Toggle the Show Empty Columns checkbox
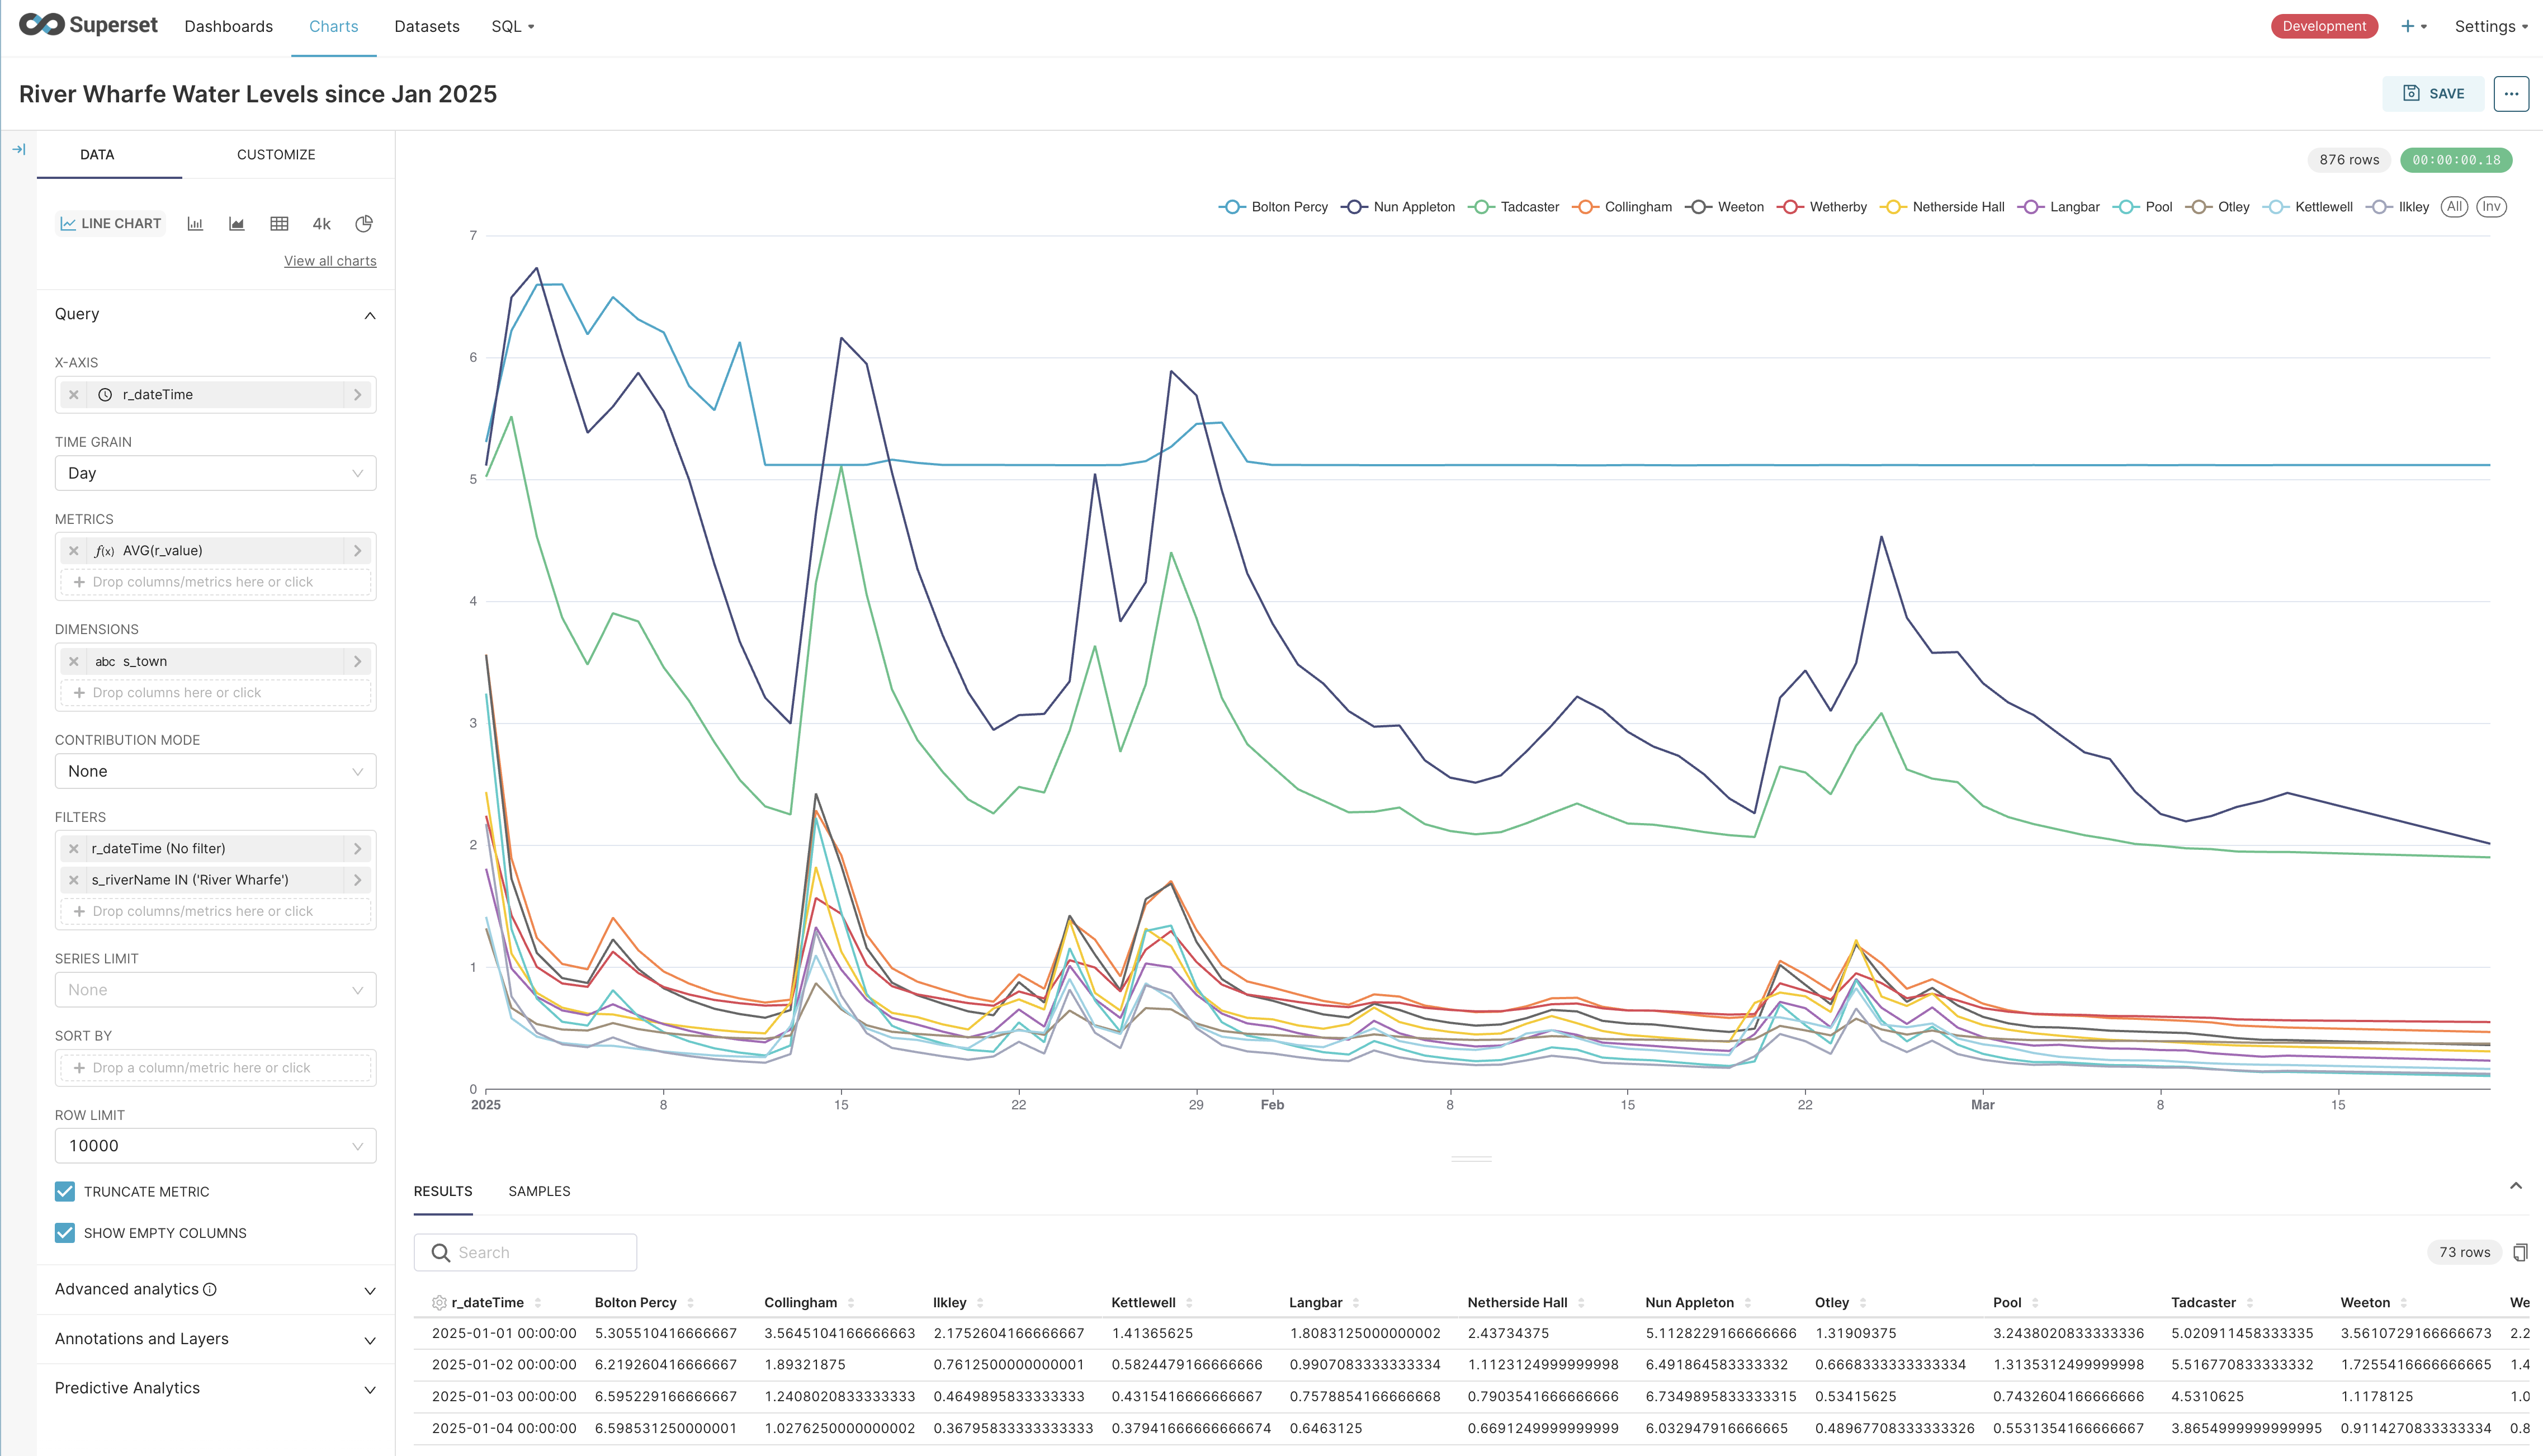 [65, 1233]
